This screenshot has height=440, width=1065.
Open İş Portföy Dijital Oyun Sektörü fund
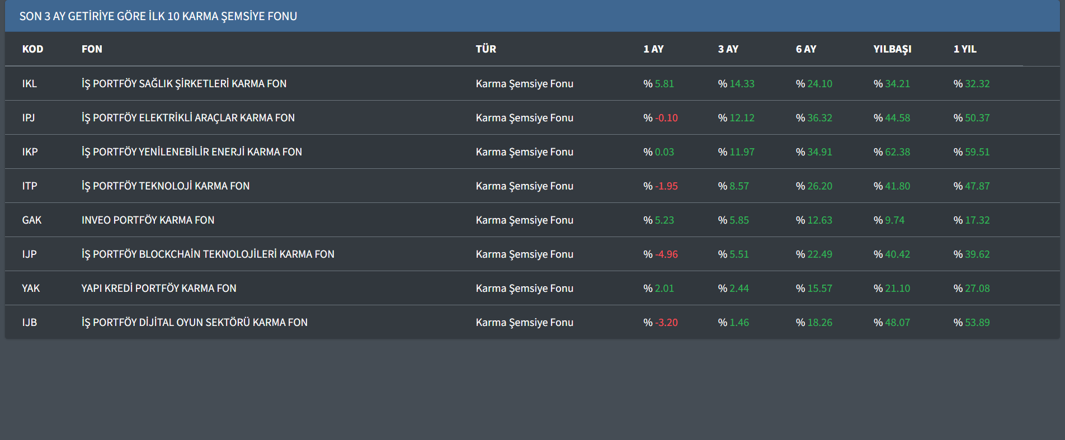tap(194, 323)
